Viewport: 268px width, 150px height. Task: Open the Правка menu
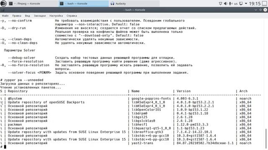(17, 16)
